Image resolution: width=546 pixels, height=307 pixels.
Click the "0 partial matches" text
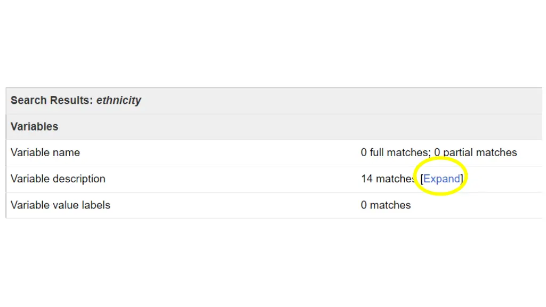pyautogui.click(x=475, y=152)
